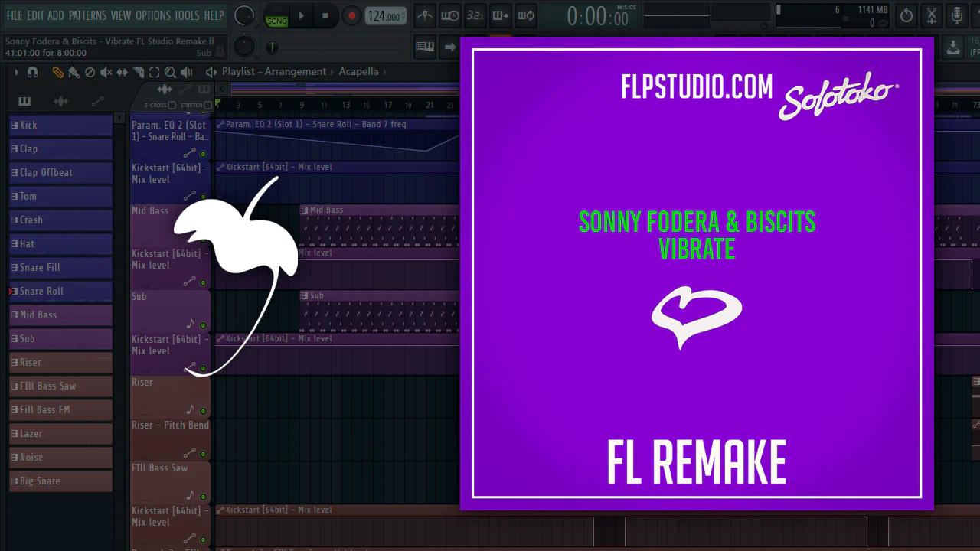Select the Fill Bass FM pattern

[x=60, y=409]
